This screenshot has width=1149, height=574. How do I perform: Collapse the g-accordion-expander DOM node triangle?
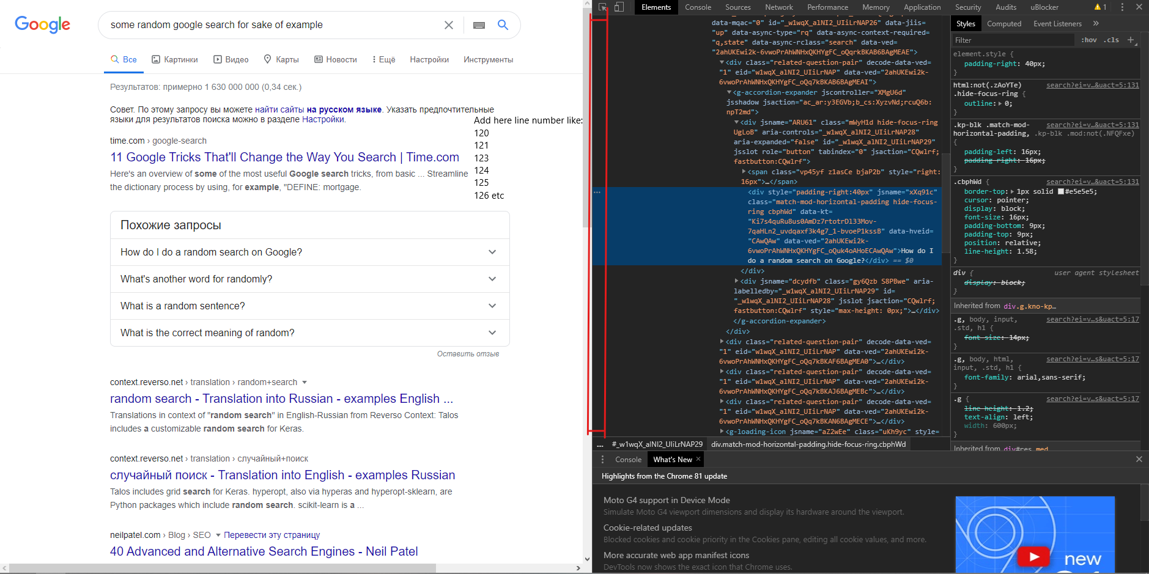coord(729,92)
